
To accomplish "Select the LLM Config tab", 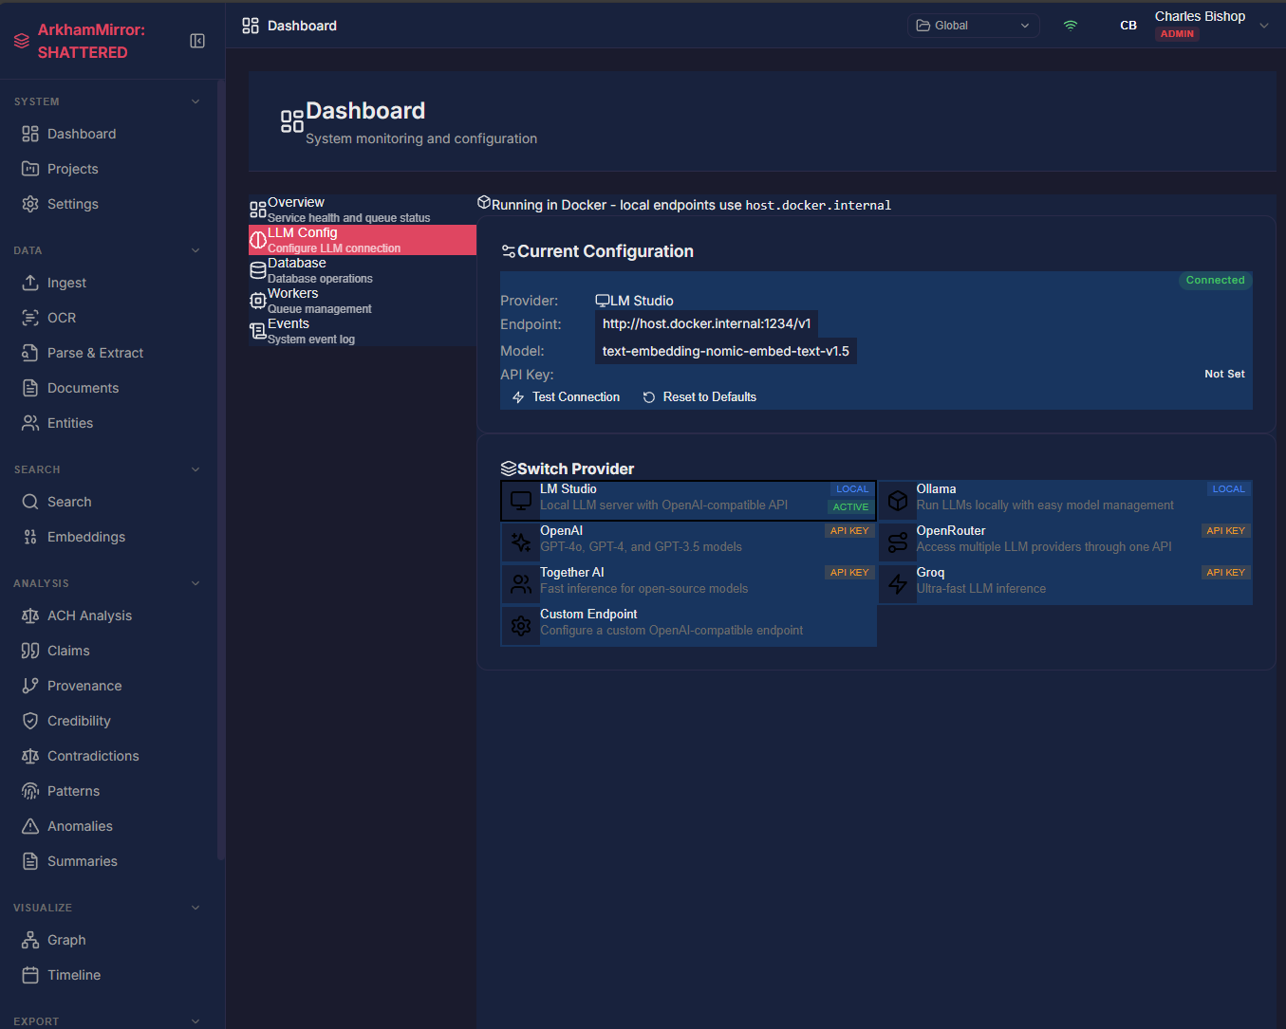I will pos(363,240).
